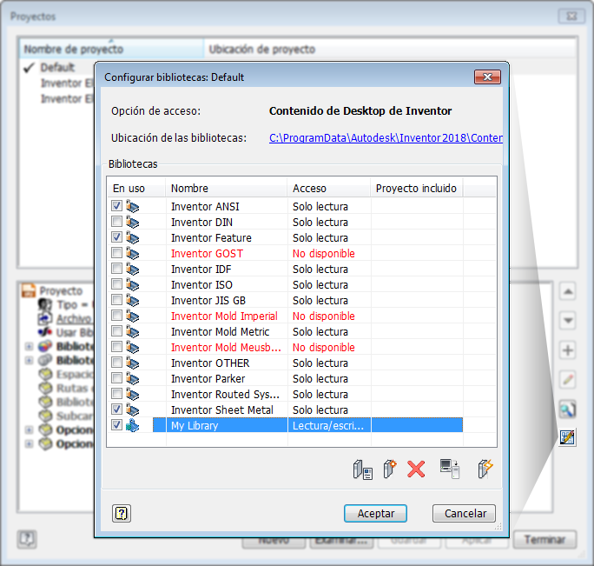
Task: Select the Default project in Proyectos list
Action: click(57, 68)
